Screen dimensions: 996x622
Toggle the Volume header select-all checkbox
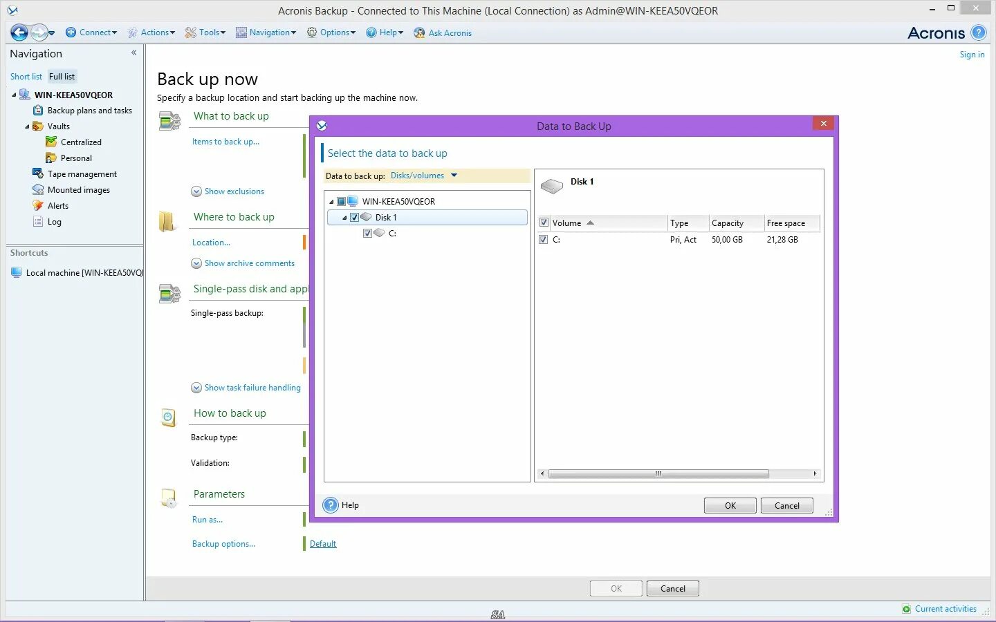point(544,223)
